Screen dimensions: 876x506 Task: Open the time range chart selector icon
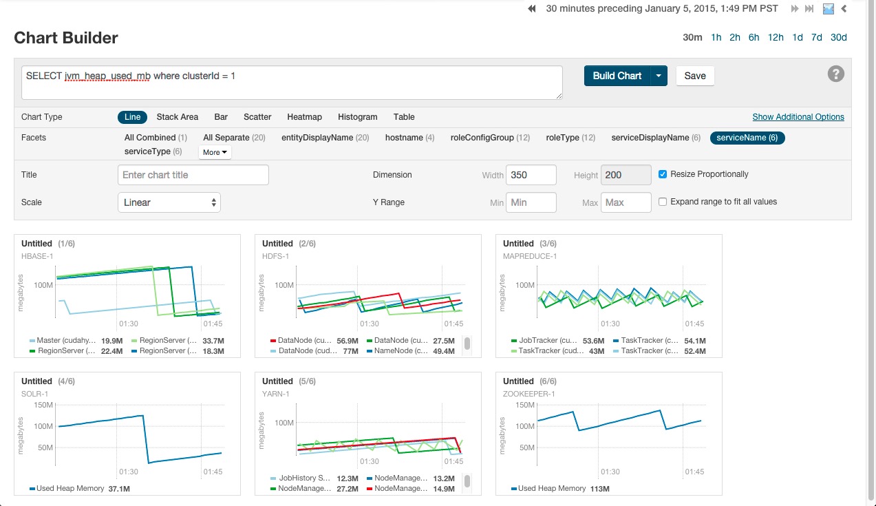tap(829, 9)
